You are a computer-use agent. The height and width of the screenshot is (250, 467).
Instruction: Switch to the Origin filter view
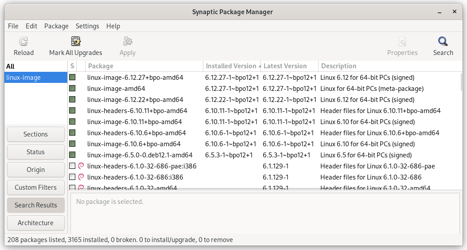36,169
